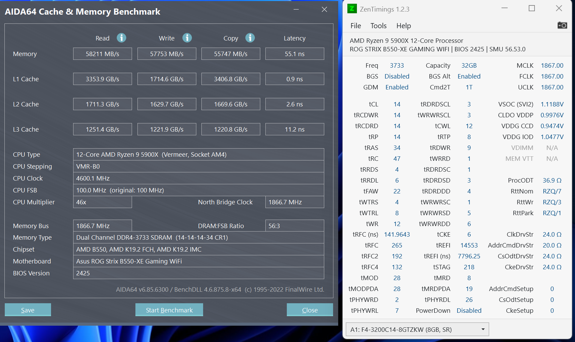Viewport: 575px width, 342px height.
Task: Click L1 Cache Write value 1714.6 GB/s
Action: point(167,79)
